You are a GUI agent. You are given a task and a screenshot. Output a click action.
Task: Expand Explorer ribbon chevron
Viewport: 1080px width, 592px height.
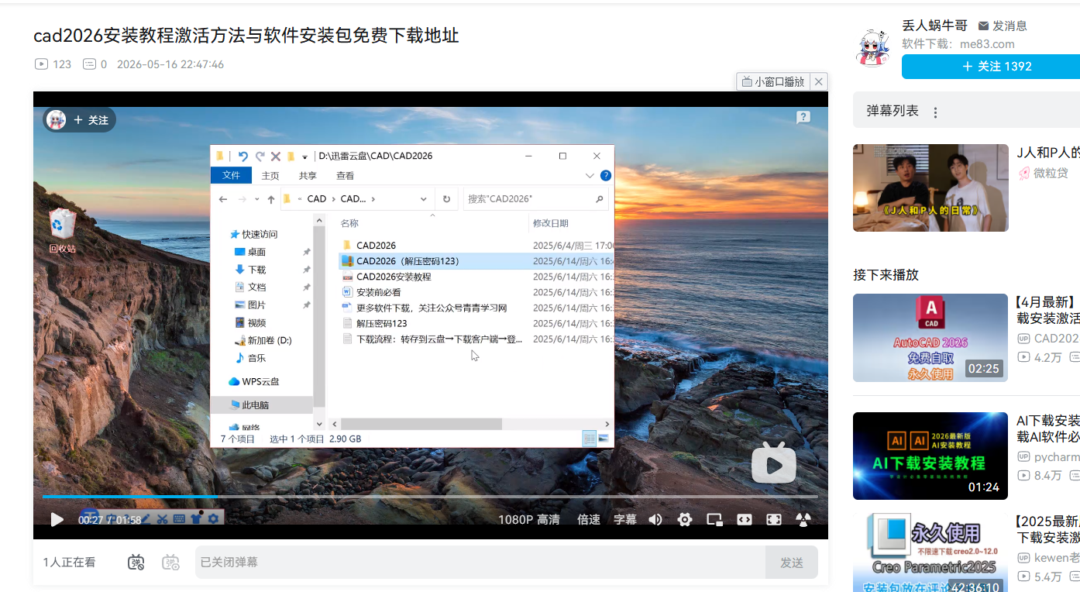coord(590,176)
